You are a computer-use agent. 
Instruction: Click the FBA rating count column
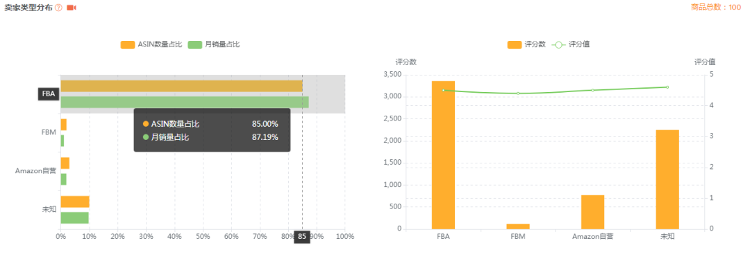(443, 155)
